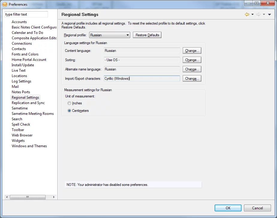Open the back history dropdown arrow
Screen dimensions: 277x218
252,14
